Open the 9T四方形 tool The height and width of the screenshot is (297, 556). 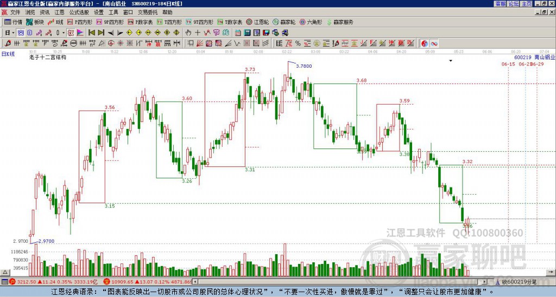(x=200, y=22)
